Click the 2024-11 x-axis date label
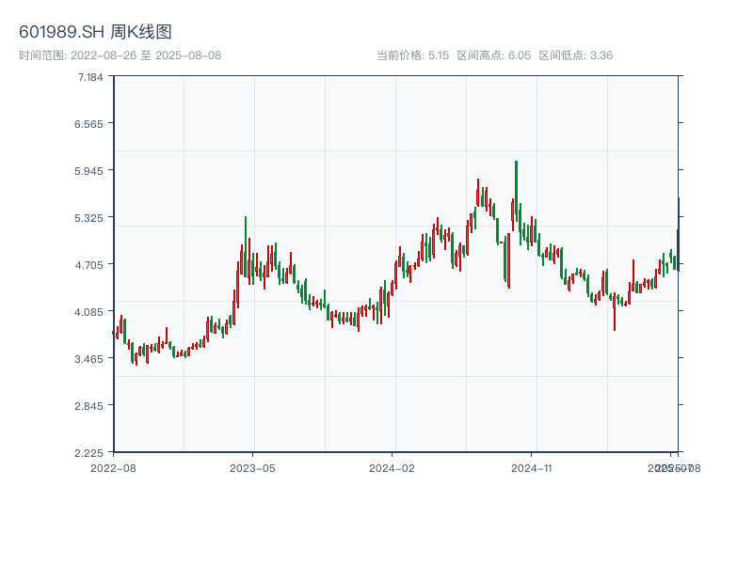Screen dimensions: 753x564 [x=532, y=467]
